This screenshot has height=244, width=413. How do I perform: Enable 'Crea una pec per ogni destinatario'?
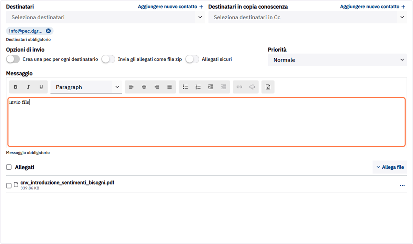click(x=13, y=59)
